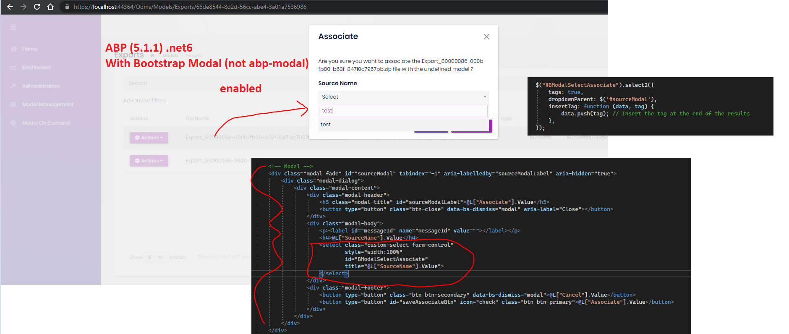Open Model Management in the sidebar
The image size is (789, 334).
(x=47, y=104)
